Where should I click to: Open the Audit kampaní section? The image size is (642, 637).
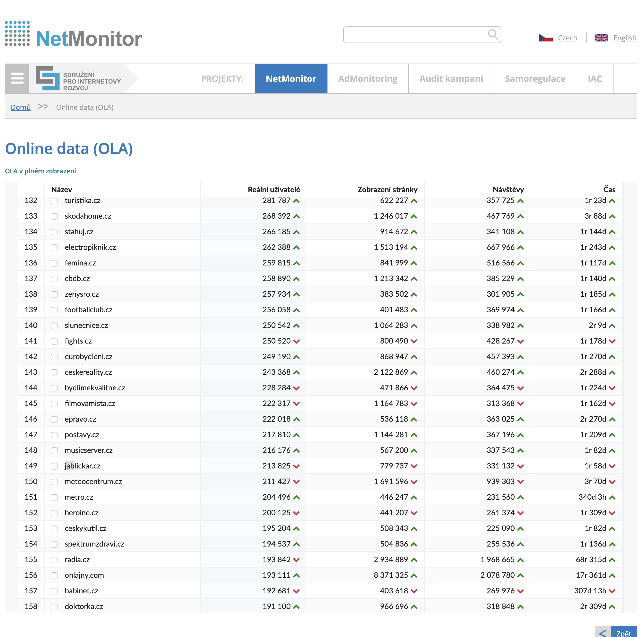pyautogui.click(x=451, y=79)
